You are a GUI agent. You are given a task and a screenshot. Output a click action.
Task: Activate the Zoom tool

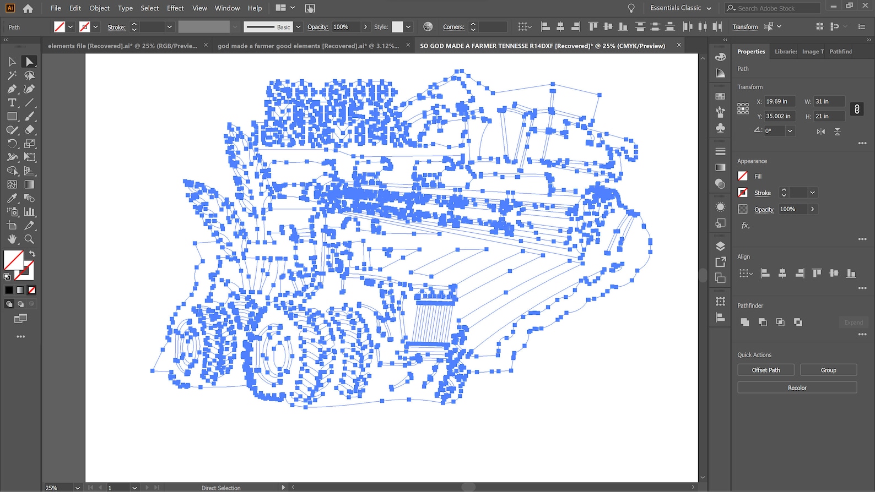[29, 239]
